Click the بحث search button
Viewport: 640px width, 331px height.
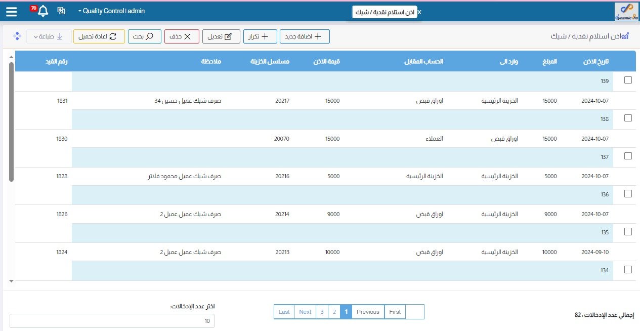(x=144, y=36)
